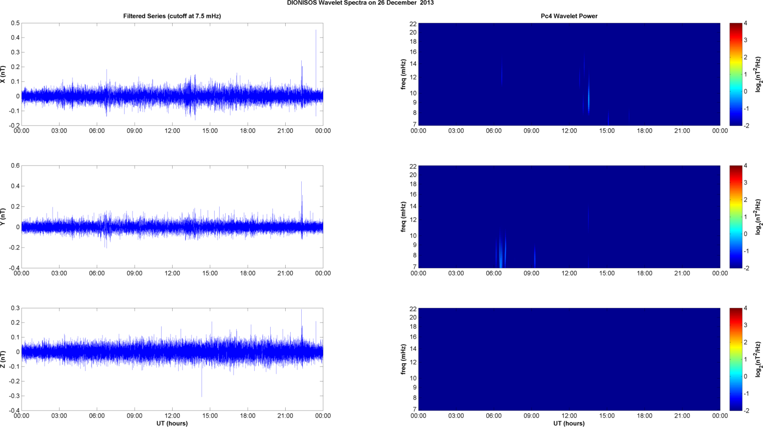Screen dimensions: 763x427
Task: Click the "freq (mHz)" label of the bottom spectrogram
Action: point(403,359)
